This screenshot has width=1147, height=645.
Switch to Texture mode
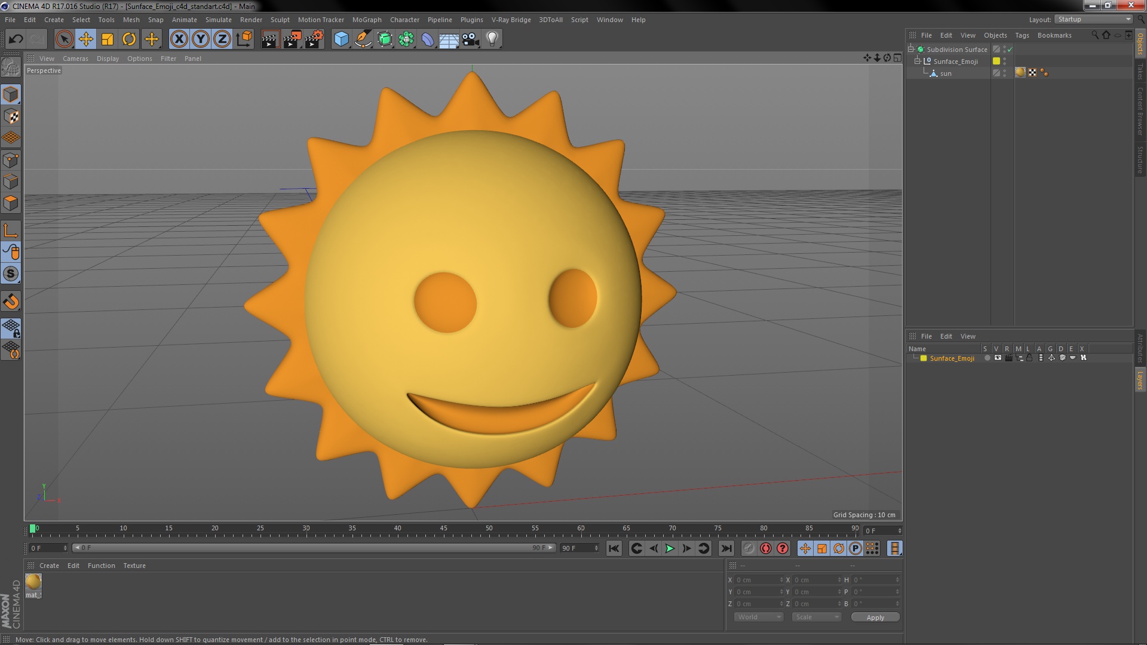pyautogui.click(x=11, y=116)
